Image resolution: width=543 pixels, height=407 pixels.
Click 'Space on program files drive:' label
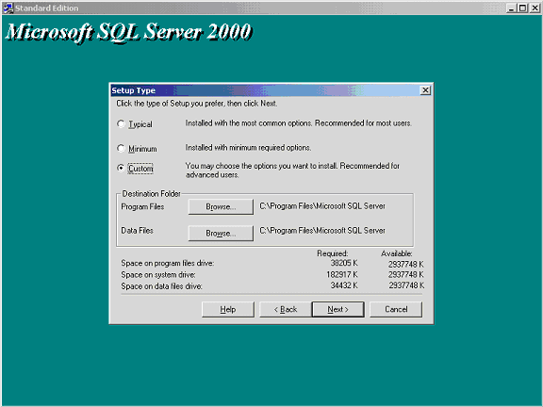click(x=168, y=263)
